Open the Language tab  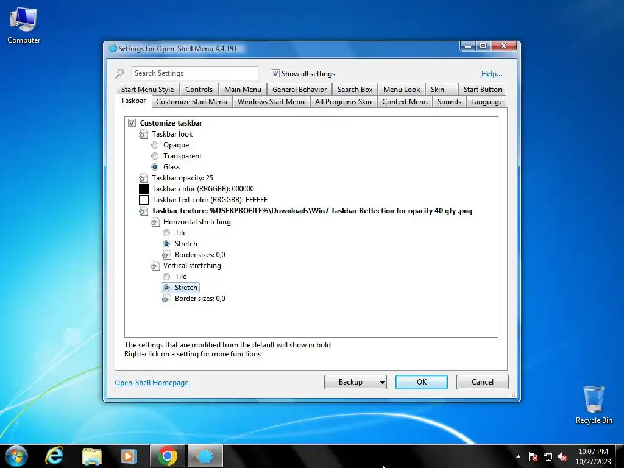pos(487,102)
